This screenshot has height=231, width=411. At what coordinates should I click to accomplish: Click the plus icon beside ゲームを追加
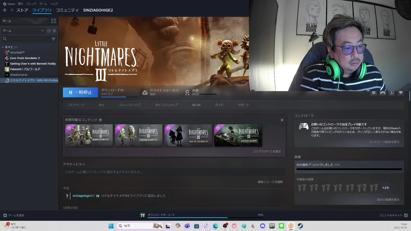coord(5,215)
